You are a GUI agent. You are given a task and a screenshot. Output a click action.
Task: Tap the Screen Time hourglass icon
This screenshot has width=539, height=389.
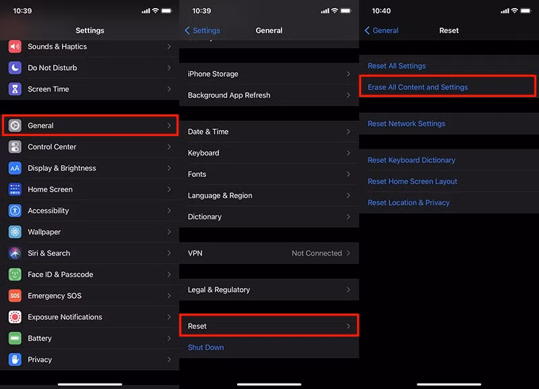pyautogui.click(x=15, y=90)
